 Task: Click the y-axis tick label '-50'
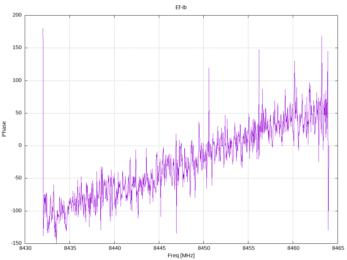click(18, 178)
